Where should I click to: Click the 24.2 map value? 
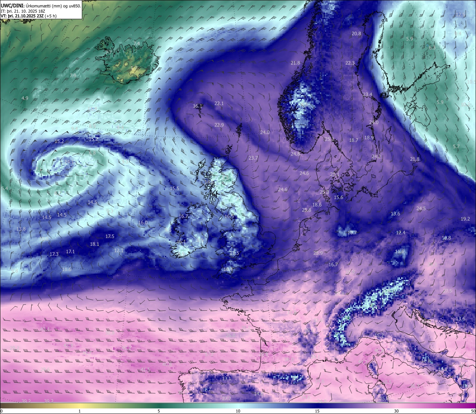coord(376,157)
